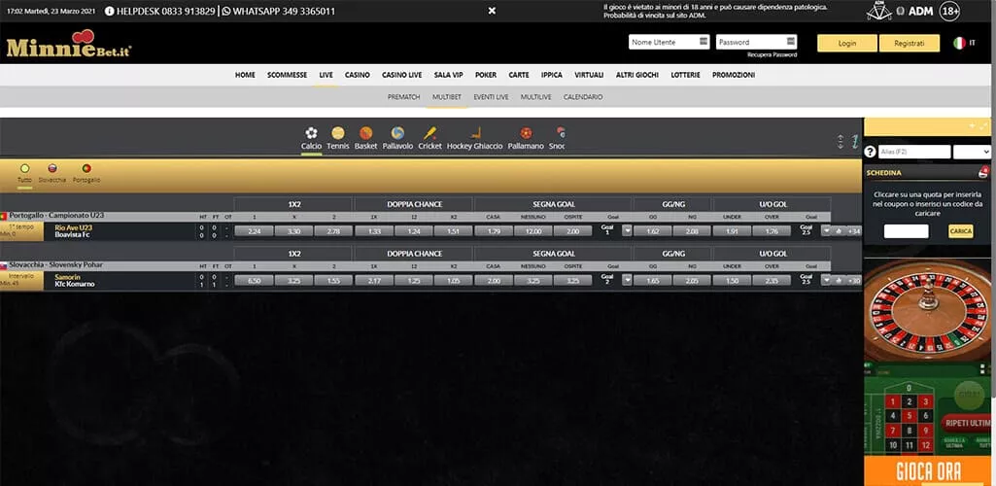
Task: Filter by Tutto all-countries icon
Action: coord(24,168)
